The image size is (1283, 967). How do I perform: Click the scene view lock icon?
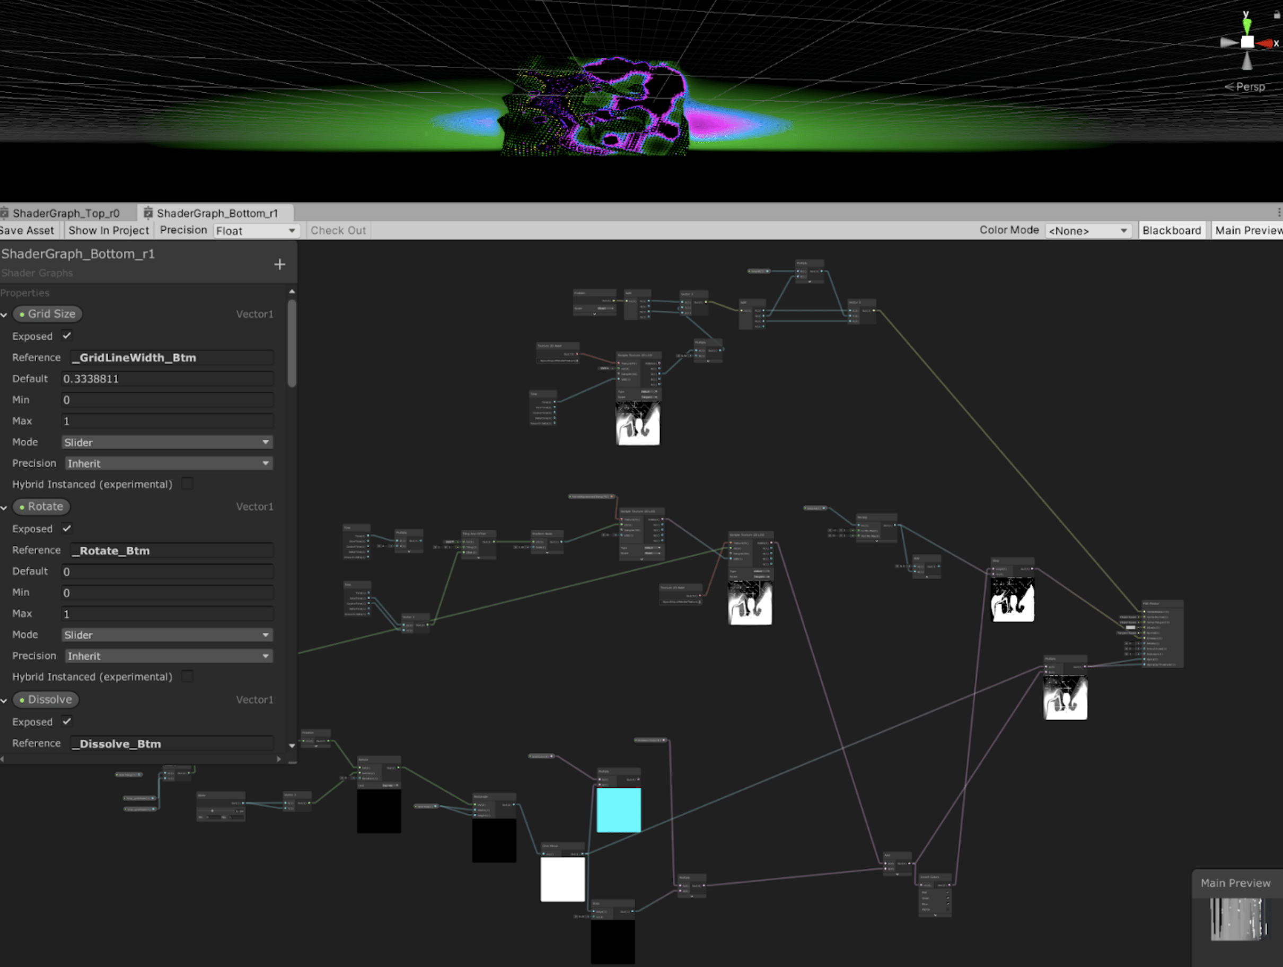tap(1276, 14)
